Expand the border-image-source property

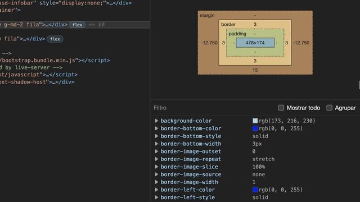point(156,175)
